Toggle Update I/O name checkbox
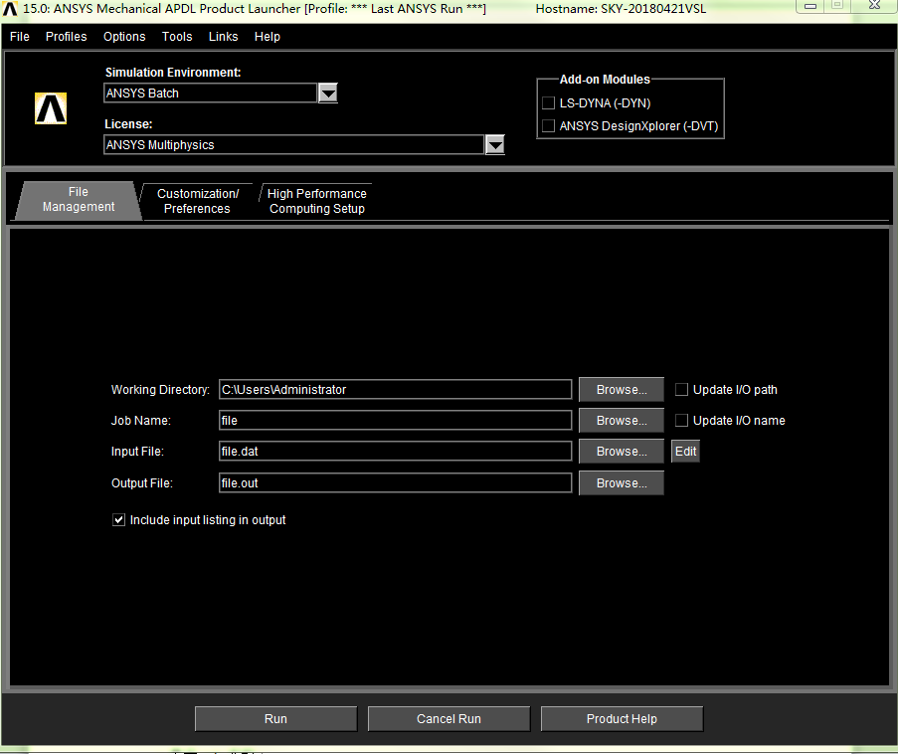This screenshot has width=898, height=754. tap(682, 420)
